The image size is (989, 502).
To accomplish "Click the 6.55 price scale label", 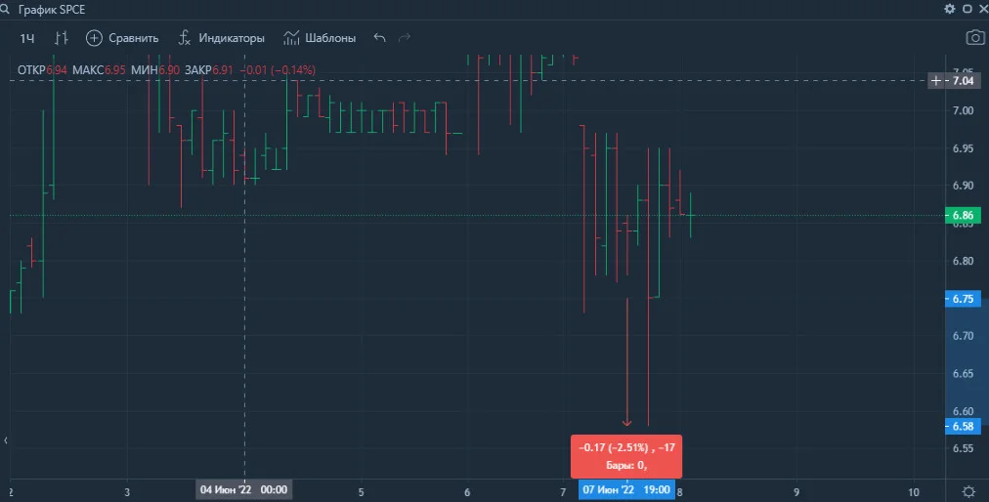I will coord(963,448).
